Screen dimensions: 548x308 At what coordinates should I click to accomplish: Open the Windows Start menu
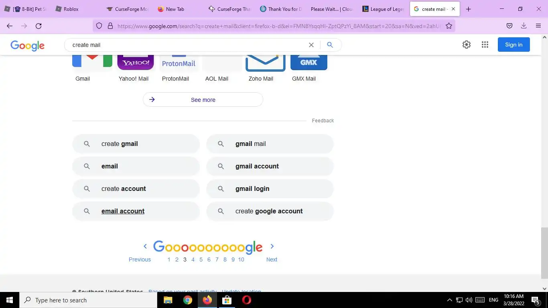tap(10, 300)
